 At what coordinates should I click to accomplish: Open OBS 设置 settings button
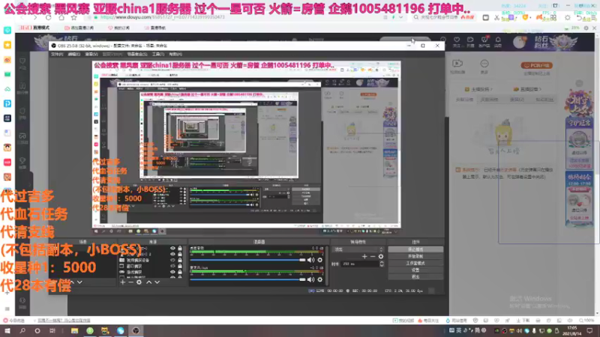pos(415,270)
